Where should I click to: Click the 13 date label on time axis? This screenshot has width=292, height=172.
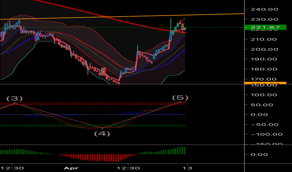point(187,168)
